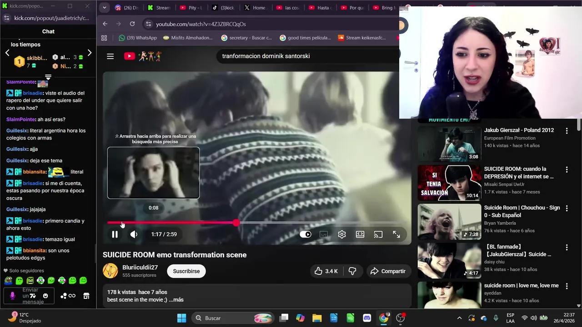This screenshot has height=327, width=582.
Task: Open Kick chat shop storefront icon
Action: click(x=86, y=296)
